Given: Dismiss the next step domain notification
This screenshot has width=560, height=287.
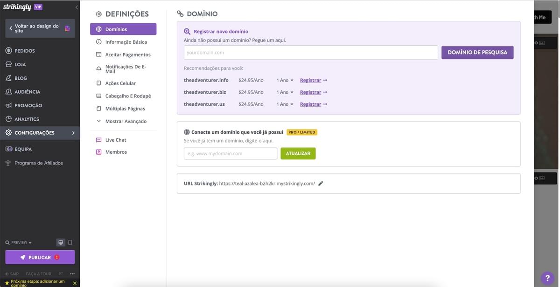Looking at the screenshot, I should tap(75, 283).
